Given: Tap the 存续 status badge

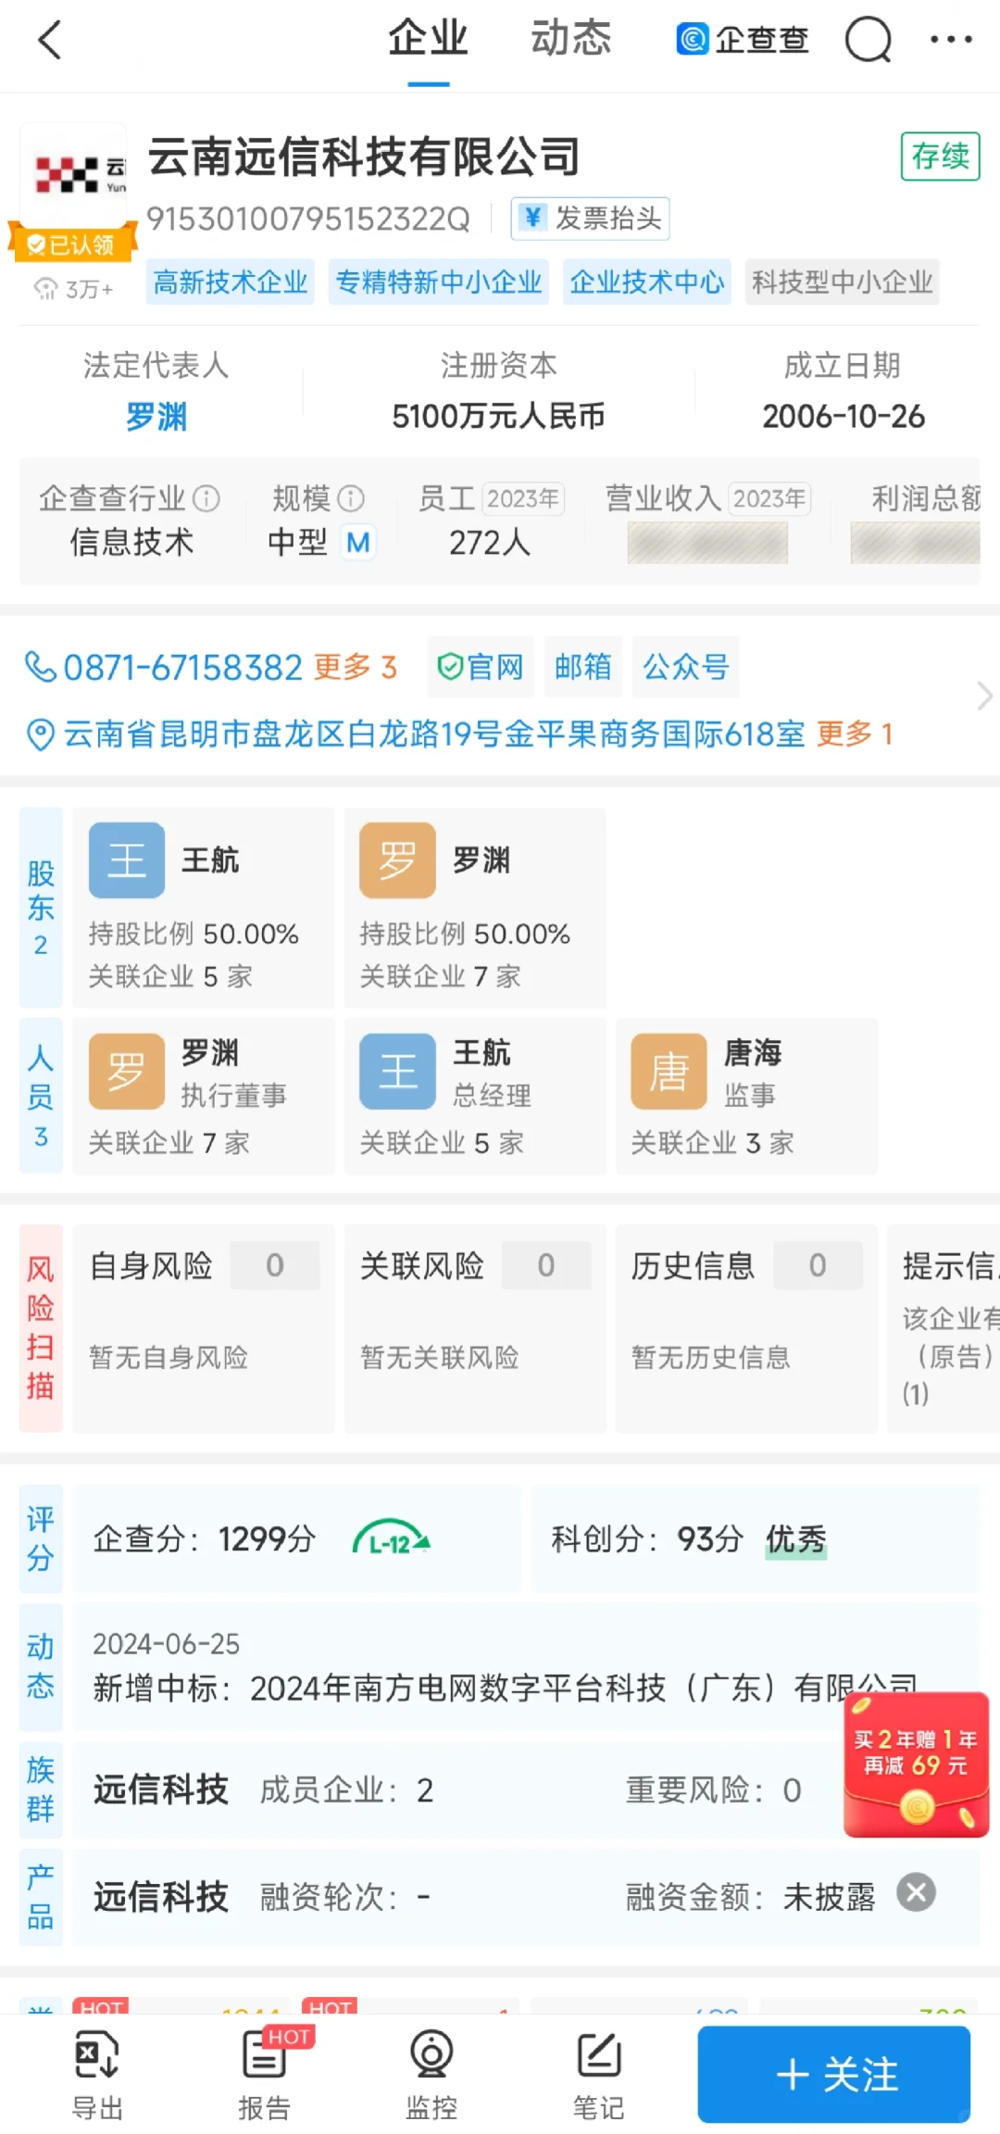Looking at the screenshot, I should [x=941, y=156].
